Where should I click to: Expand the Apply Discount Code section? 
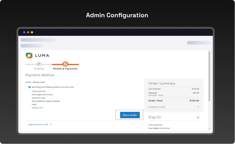coord(51,125)
